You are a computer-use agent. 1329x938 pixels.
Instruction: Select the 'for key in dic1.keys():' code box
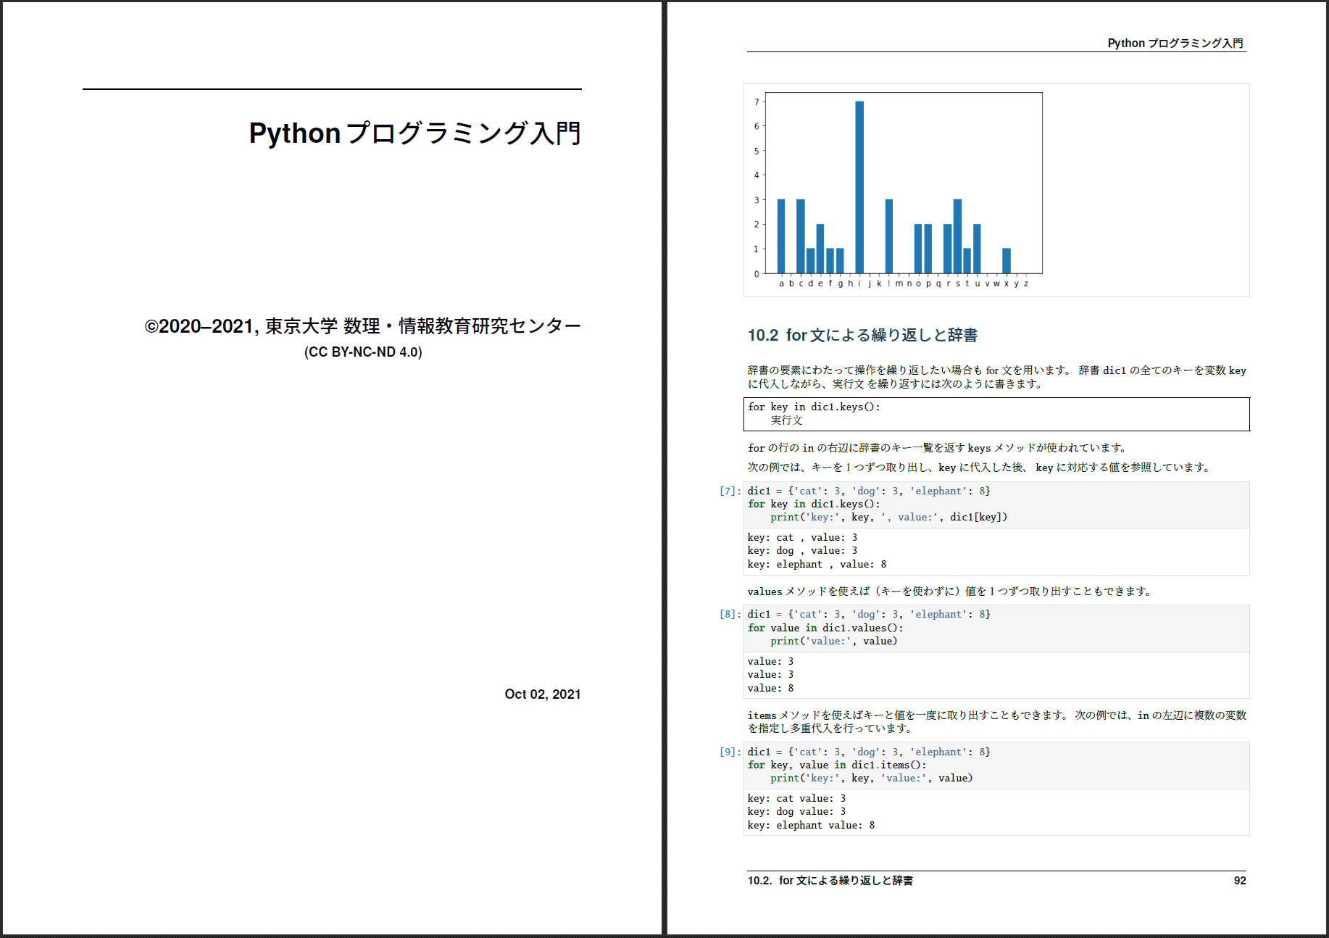[996, 415]
